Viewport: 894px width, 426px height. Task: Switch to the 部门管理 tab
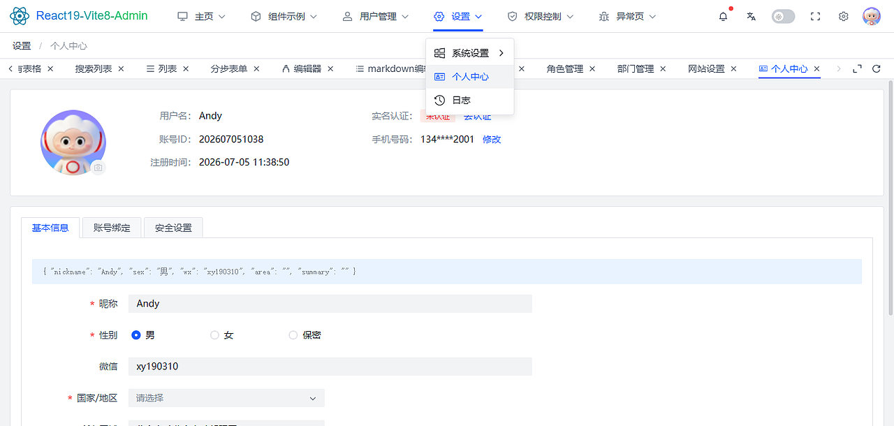636,68
